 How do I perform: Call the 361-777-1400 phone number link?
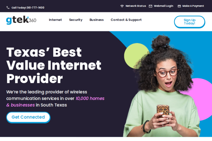[35, 8]
